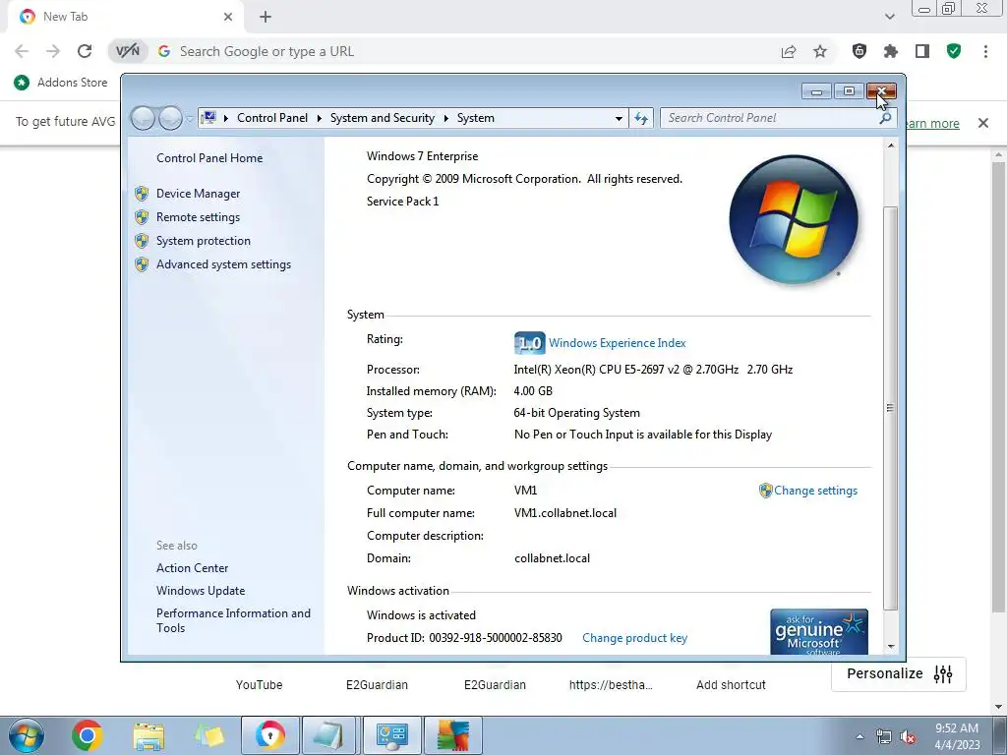1007x755 pixels.
Task: Click scroll down arrow in System window
Action: click(891, 647)
